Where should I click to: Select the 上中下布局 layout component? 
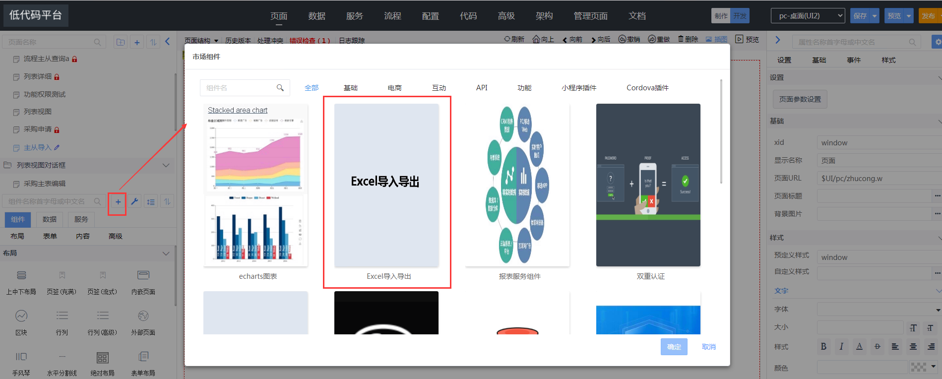tap(21, 282)
